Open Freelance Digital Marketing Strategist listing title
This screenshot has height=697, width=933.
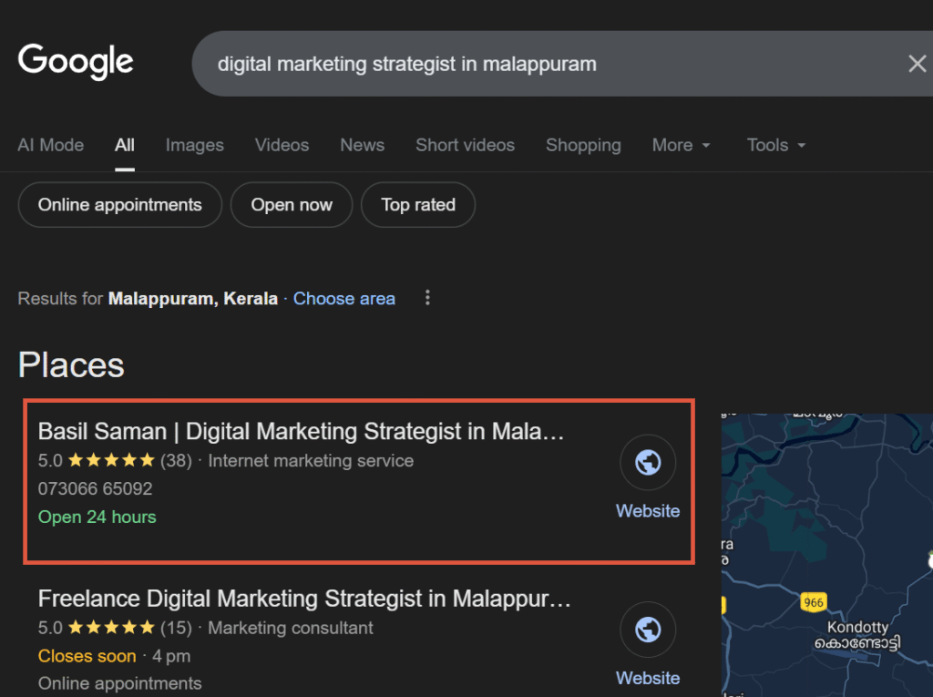point(304,599)
